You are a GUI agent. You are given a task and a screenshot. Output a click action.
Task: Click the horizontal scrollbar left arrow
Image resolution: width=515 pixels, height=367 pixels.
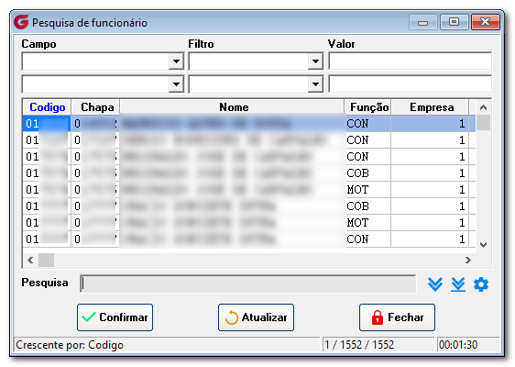coord(30,261)
